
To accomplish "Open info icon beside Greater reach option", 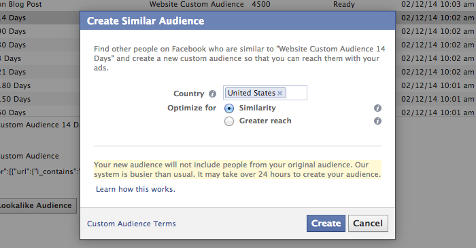I will coord(377,121).
